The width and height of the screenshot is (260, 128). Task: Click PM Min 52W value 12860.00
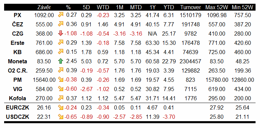(x=242, y=80)
